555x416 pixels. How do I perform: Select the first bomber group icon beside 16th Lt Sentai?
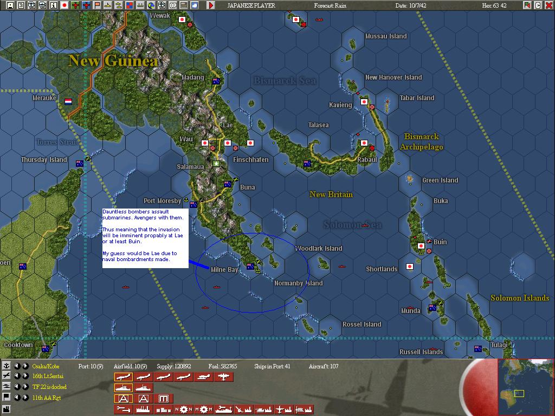[x=124, y=376]
